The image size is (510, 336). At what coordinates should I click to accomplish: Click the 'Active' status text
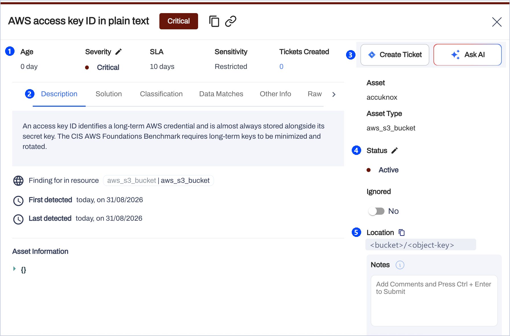coord(388,170)
